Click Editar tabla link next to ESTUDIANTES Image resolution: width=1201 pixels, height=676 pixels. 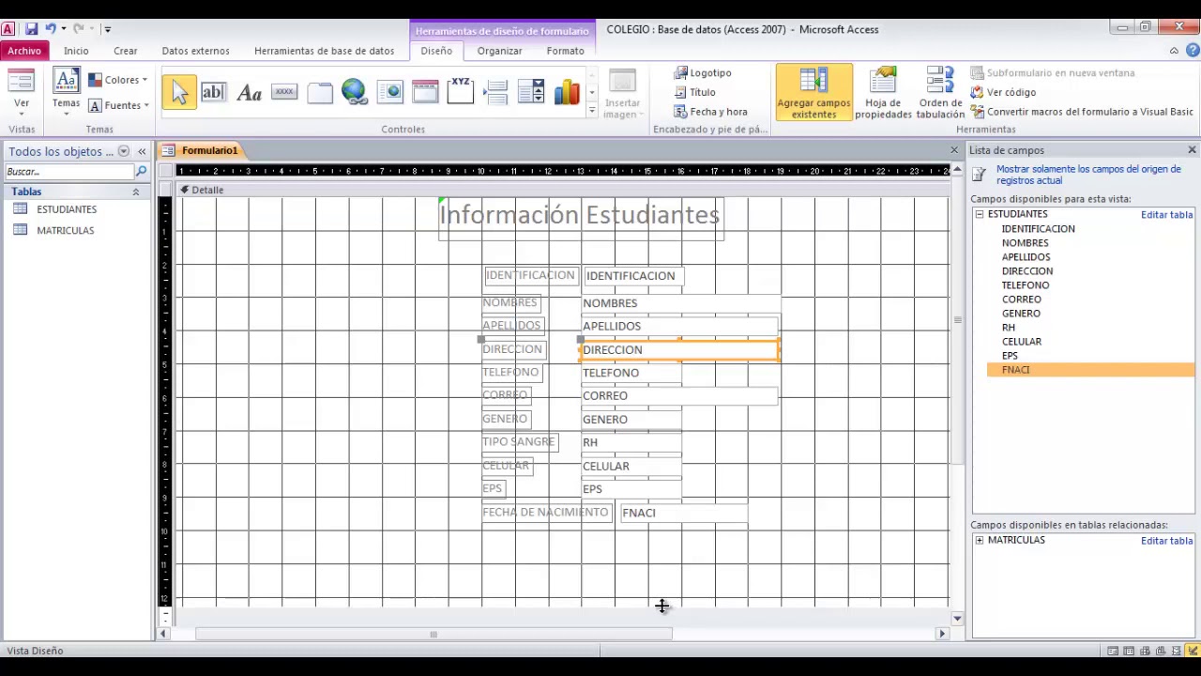(x=1166, y=215)
